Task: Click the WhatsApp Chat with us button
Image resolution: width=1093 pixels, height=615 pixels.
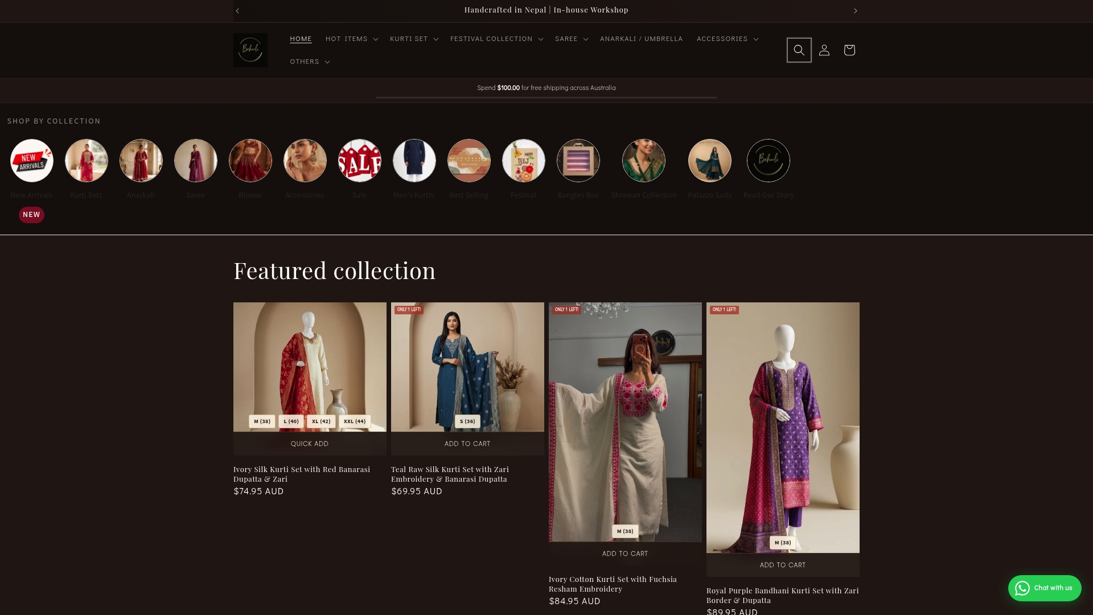Action: tap(1045, 588)
